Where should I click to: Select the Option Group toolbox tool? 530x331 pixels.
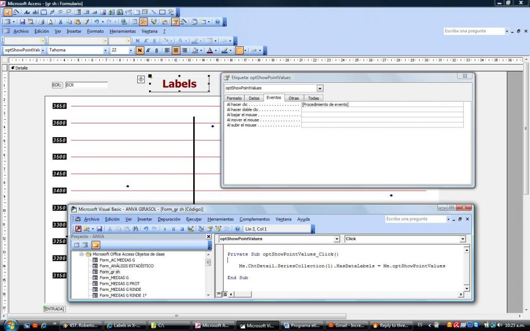point(44,12)
